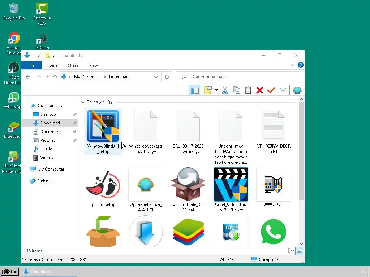Select winaerotweaker.zip.vrhrzjiyv file
The image size is (370, 277).
[x=146, y=132]
